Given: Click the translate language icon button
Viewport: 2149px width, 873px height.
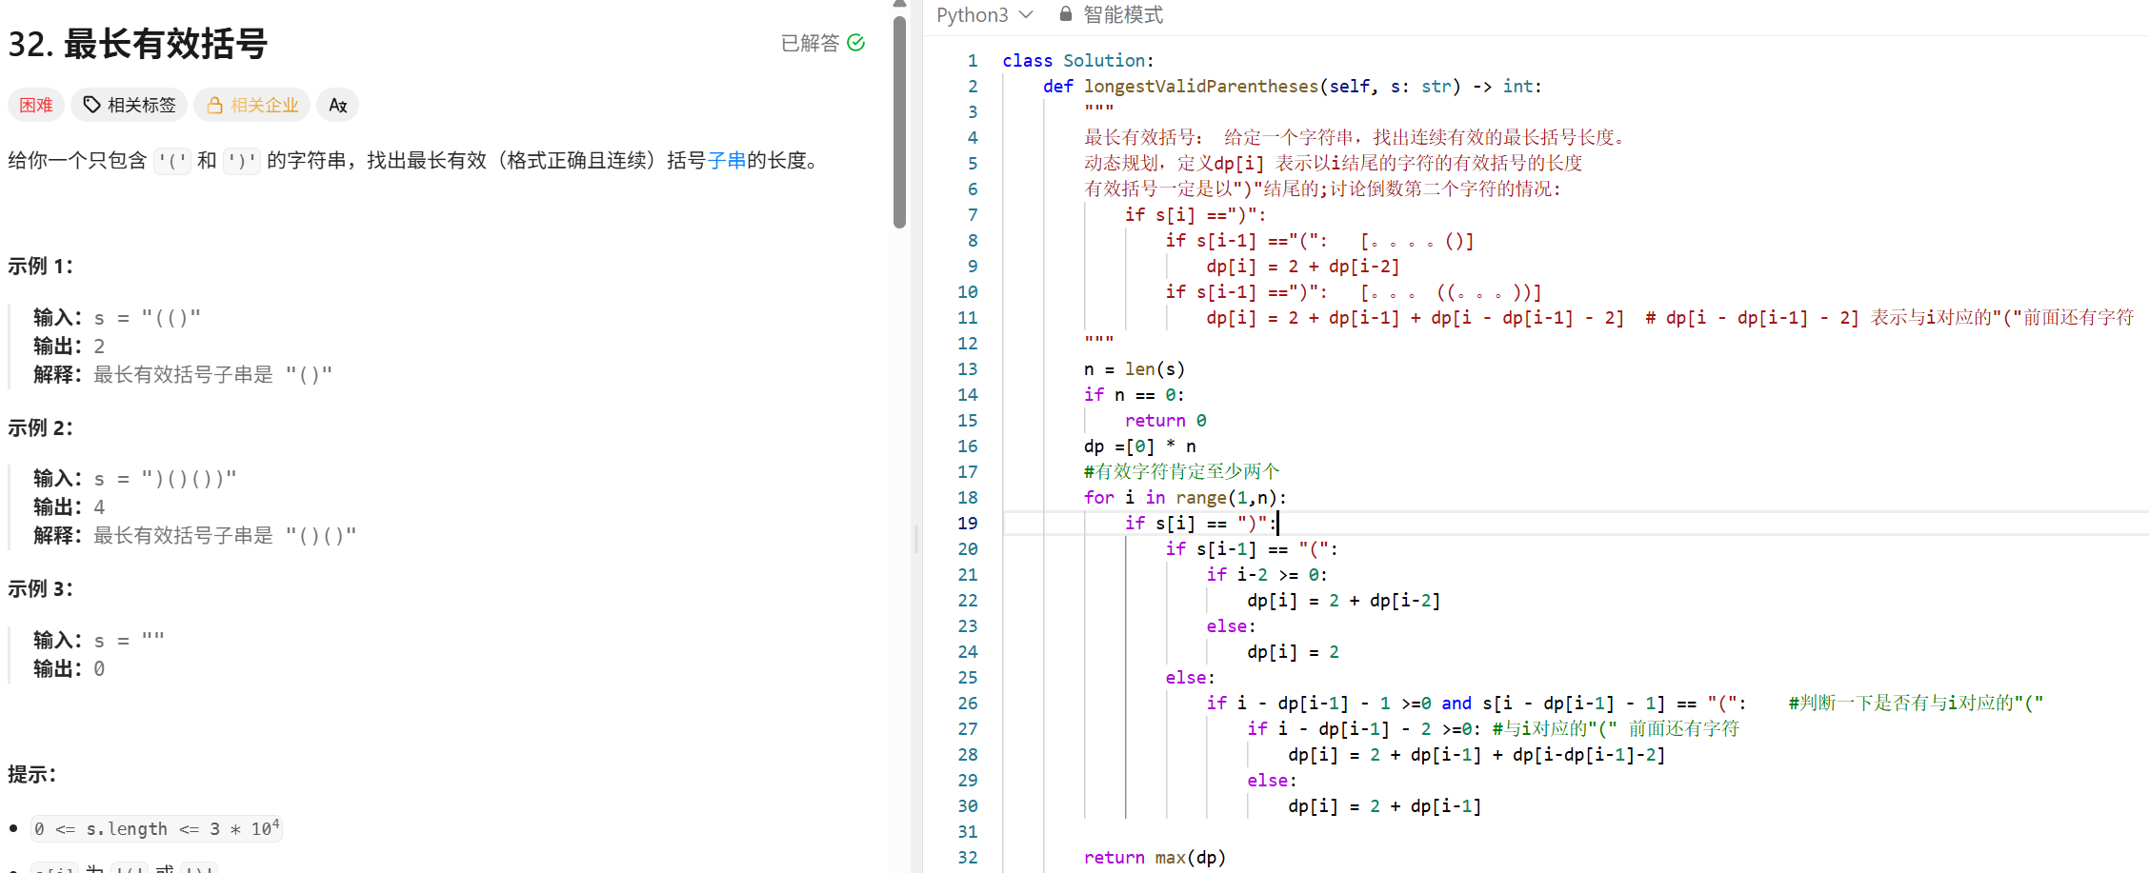Looking at the screenshot, I should point(338,105).
